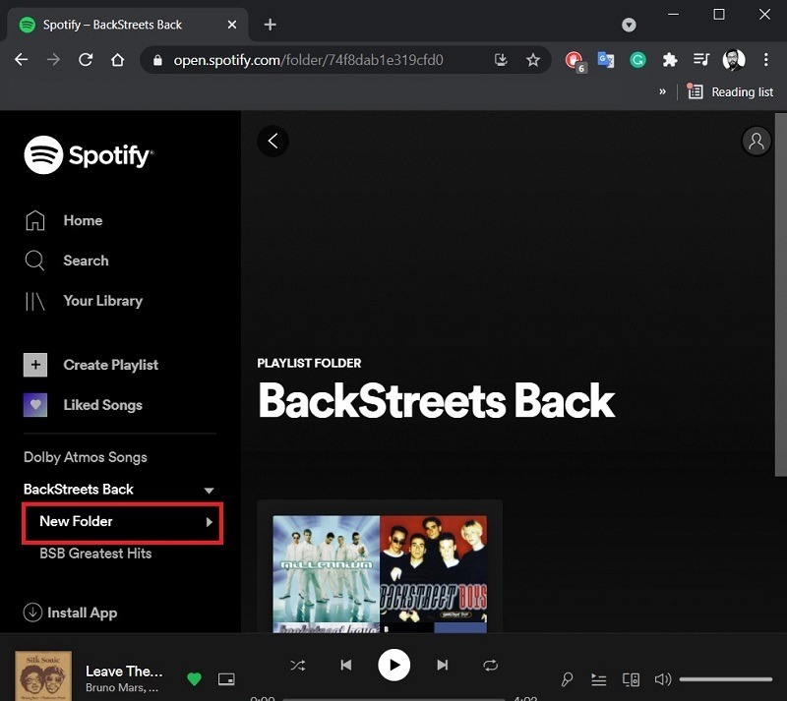
Task: Open the BSB Greatest Hits playlist
Action: point(94,554)
